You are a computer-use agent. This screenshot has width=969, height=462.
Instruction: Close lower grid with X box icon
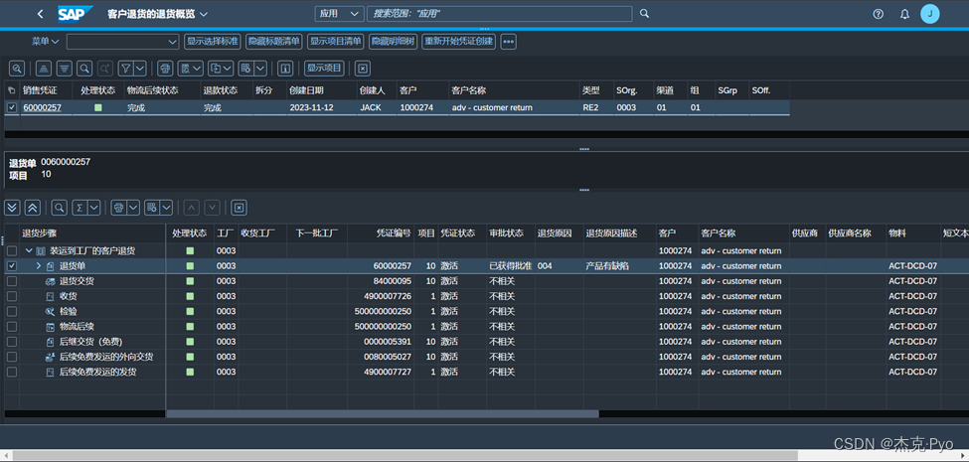coord(240,208)
